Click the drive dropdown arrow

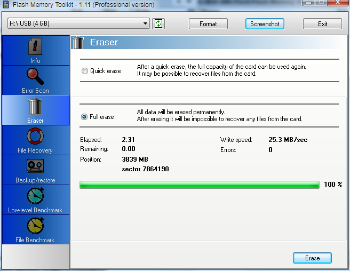click(145, 23)
